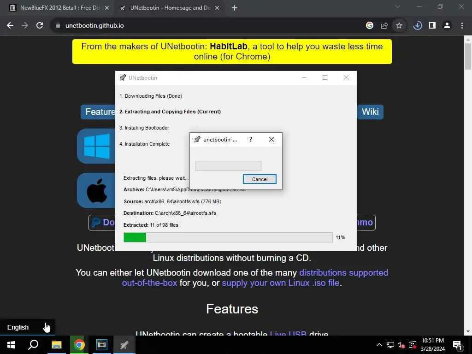Click the page vertical scrollbar thumb

[468, 57]
